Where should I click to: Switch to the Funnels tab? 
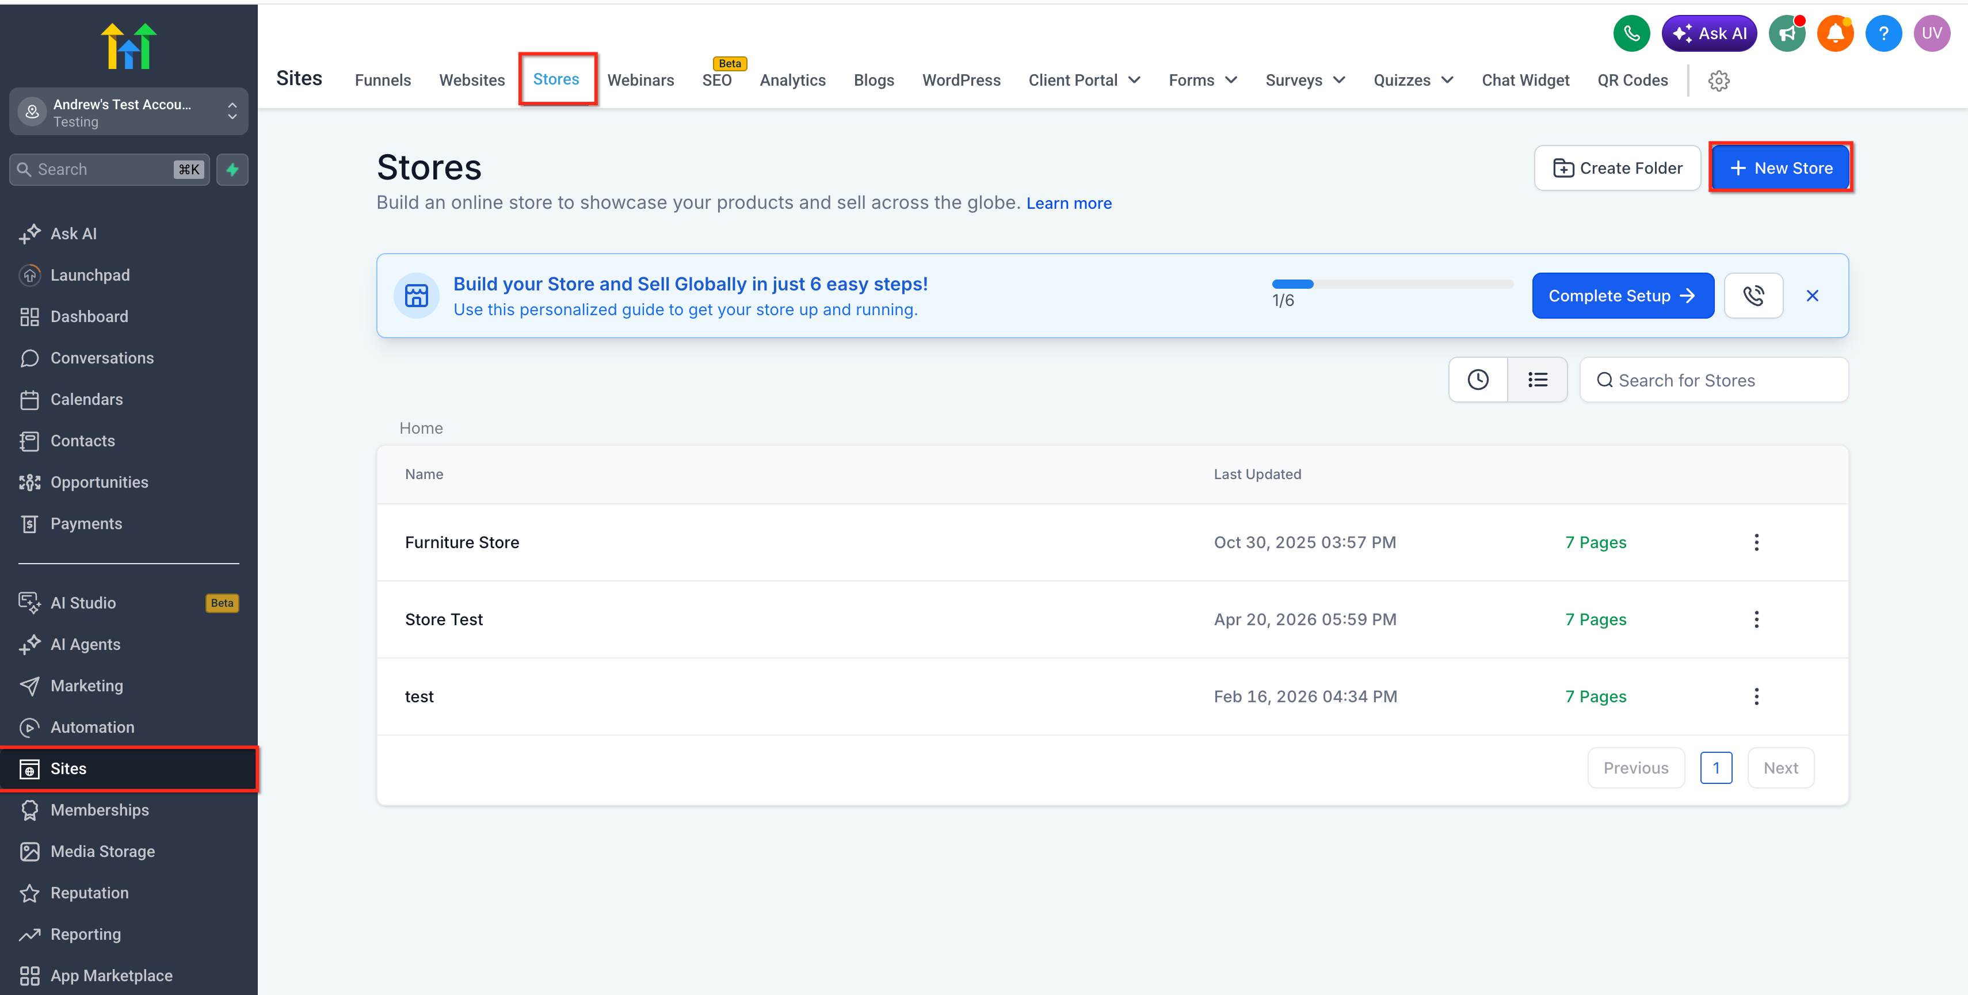tap(382, 80)
